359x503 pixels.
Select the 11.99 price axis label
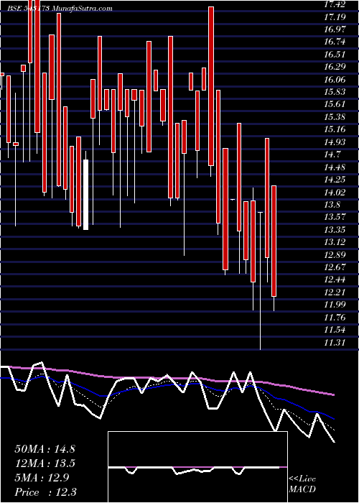(335, 305)
